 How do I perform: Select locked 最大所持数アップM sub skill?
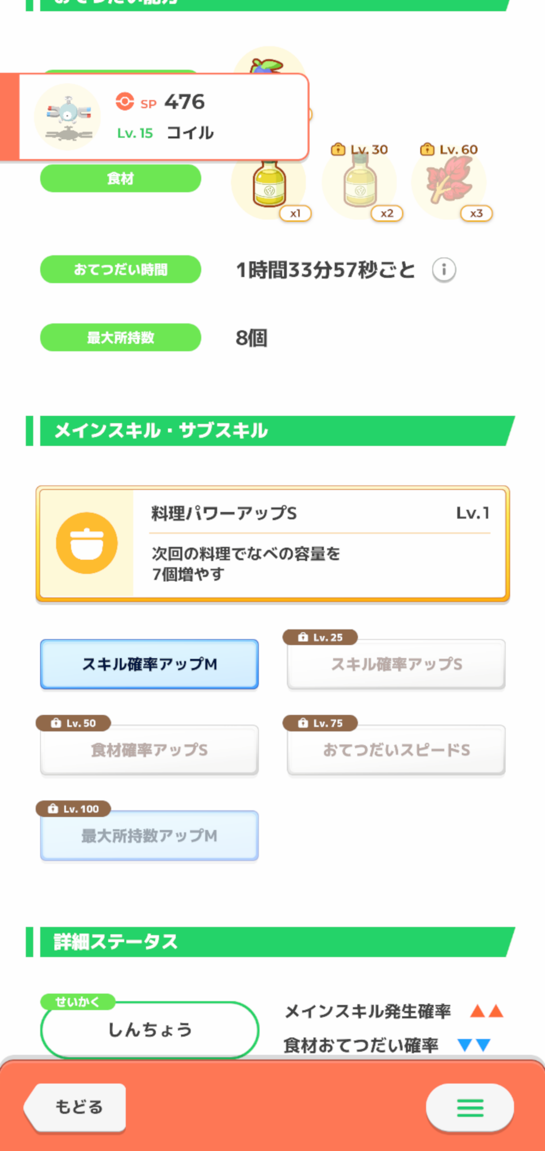(x=149, y=836)
